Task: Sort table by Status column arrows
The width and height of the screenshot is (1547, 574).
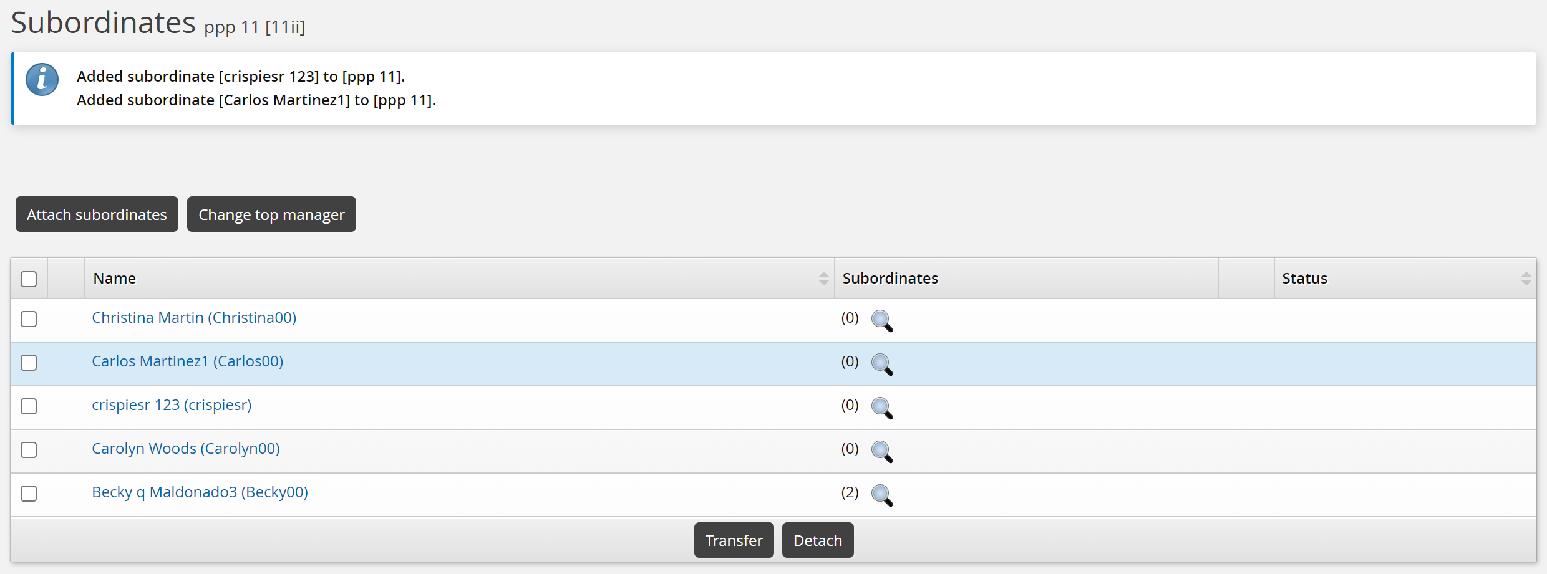Action: [x=1526, y=279]
